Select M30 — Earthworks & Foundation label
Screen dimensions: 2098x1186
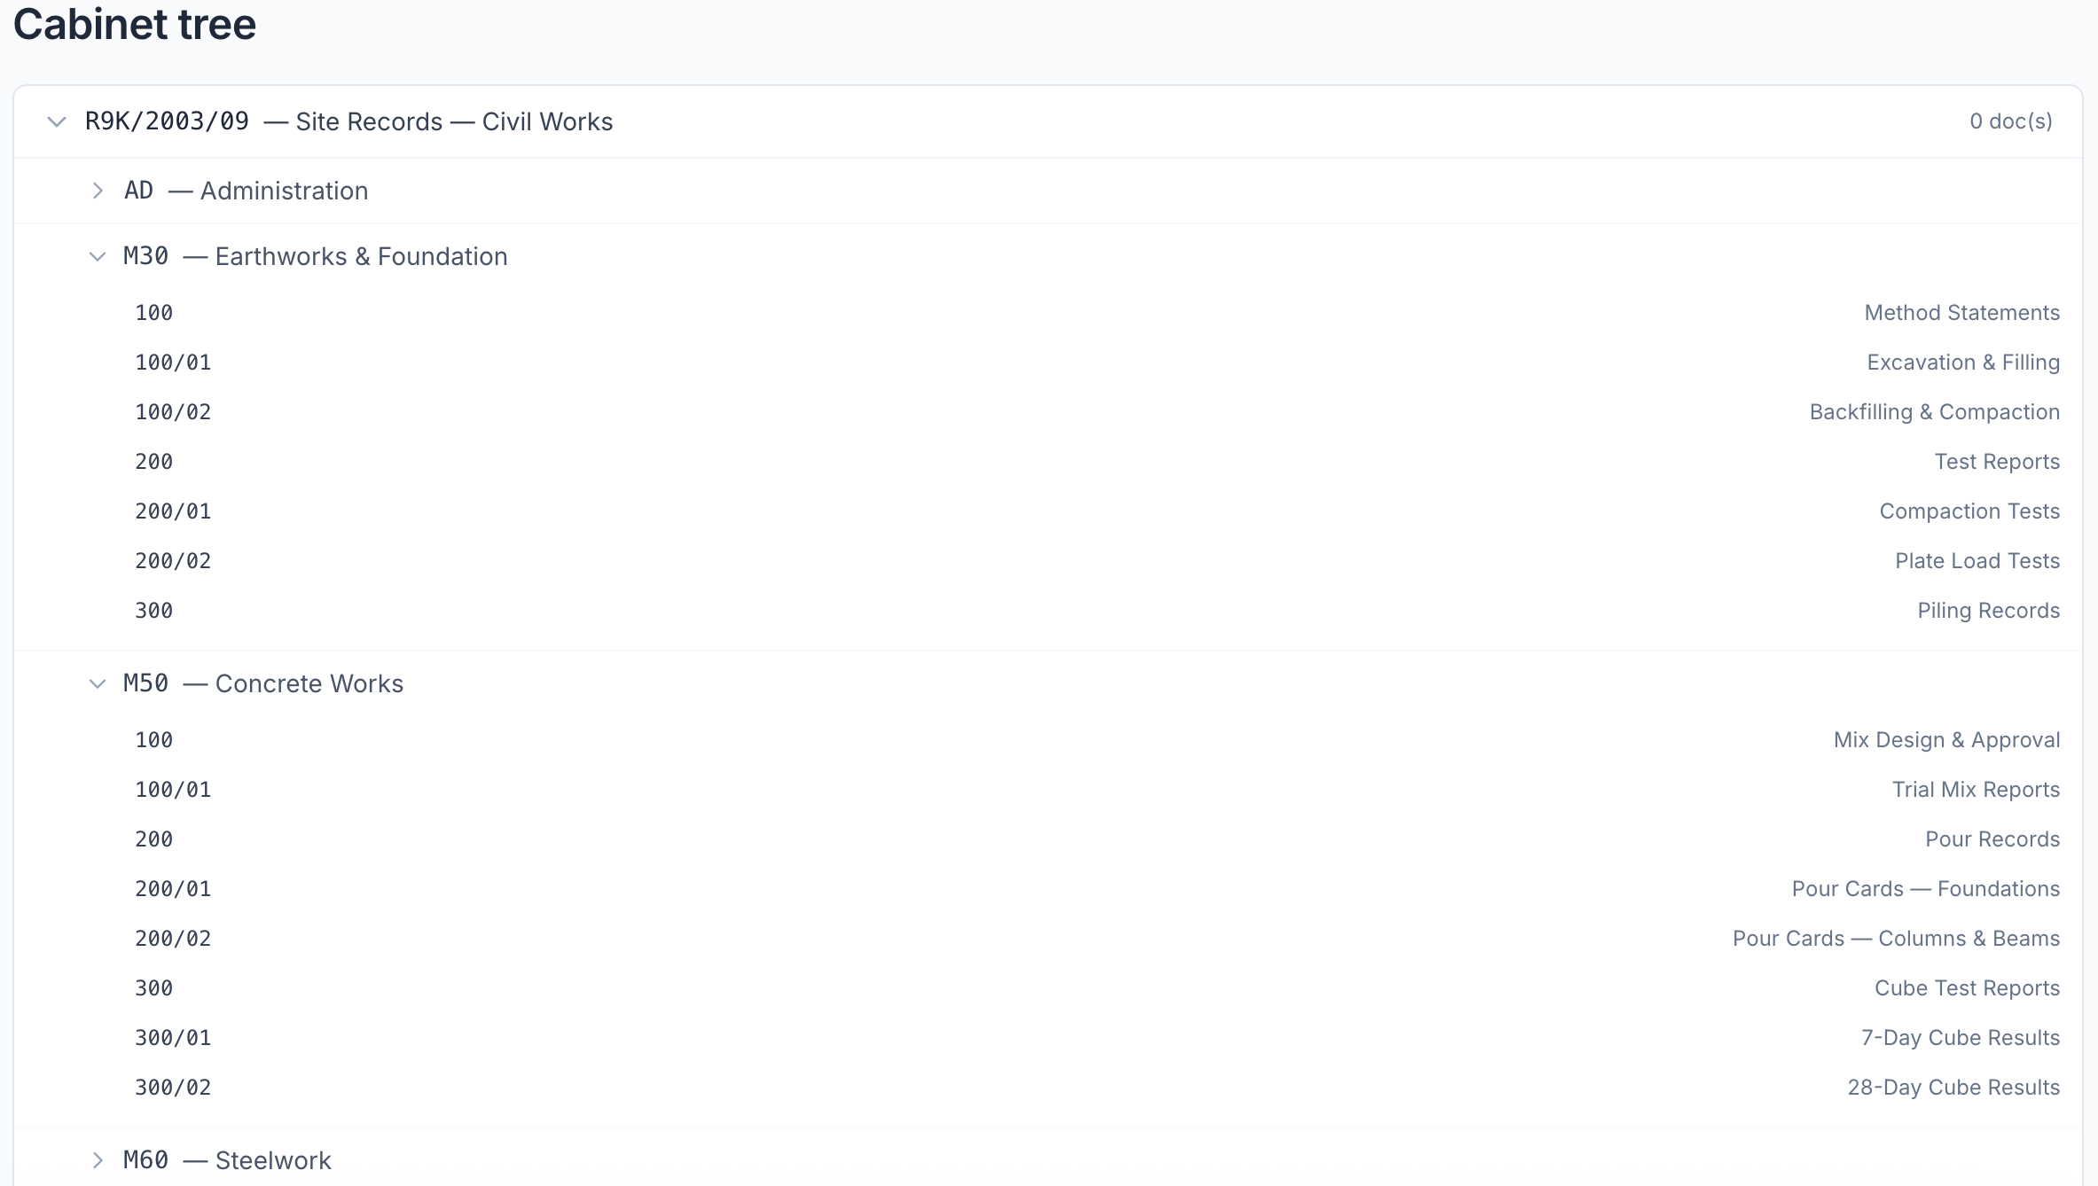pyautogui.click(x=316, y=257)
